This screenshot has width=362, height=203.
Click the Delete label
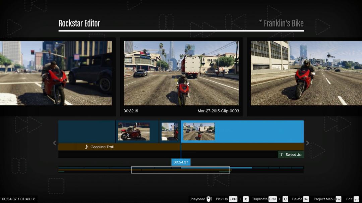pos(297,199)
